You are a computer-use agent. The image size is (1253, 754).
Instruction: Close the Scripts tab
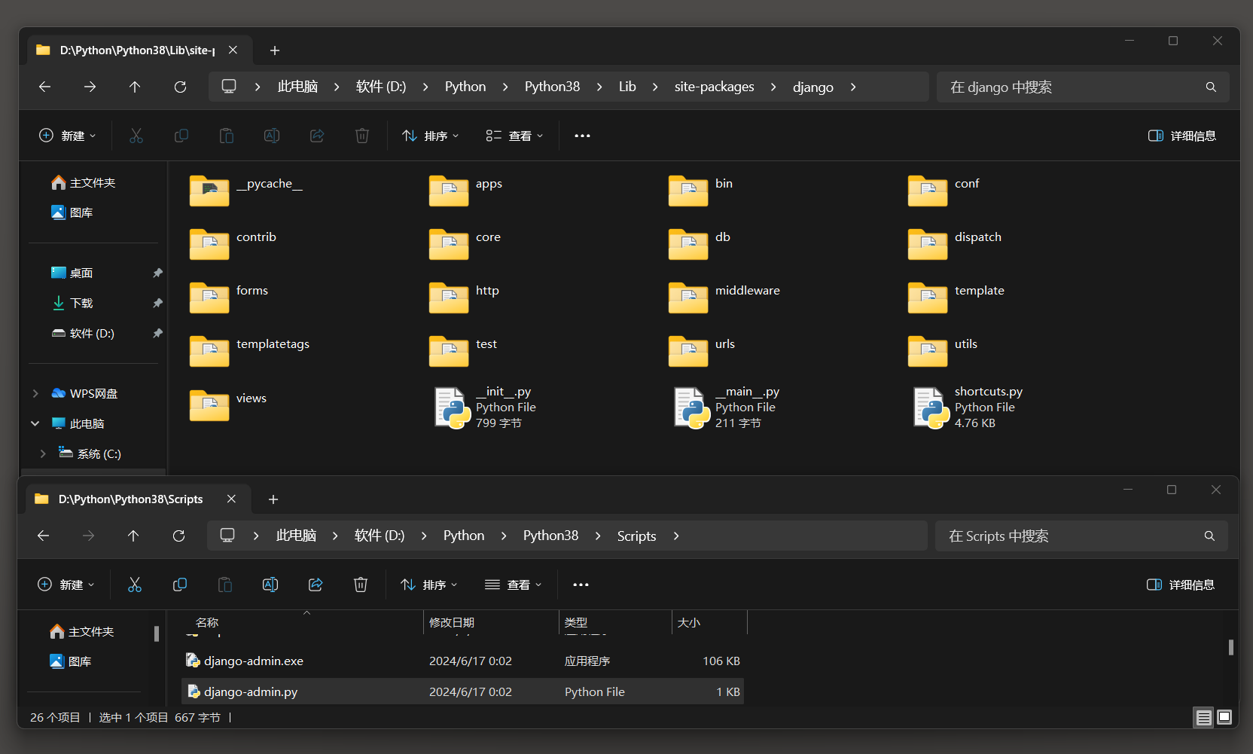[231, 499]
